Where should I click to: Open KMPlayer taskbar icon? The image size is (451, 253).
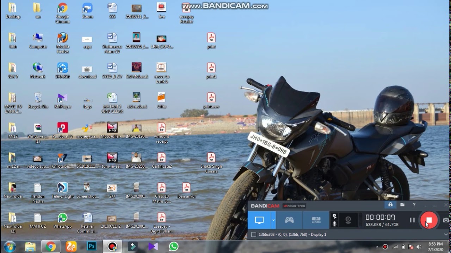tap(153, 247)
